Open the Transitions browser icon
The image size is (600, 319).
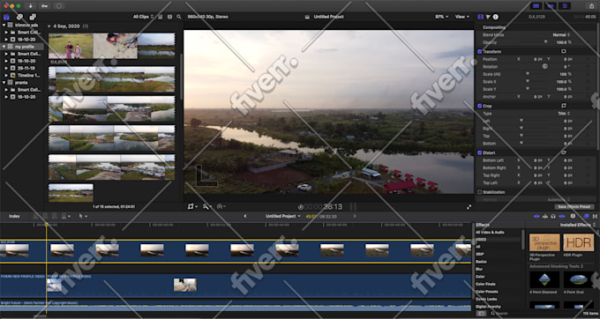tap(595, 216)
